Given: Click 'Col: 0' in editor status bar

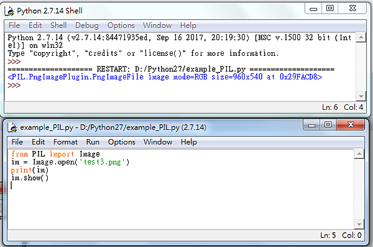Looking at the screenshot, I should [x=352, y=235].
